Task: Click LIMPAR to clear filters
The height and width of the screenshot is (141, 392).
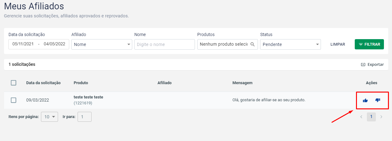Action: click(338, 44)
